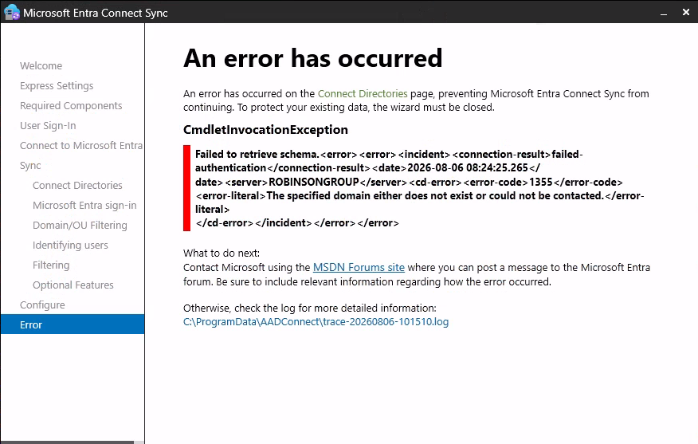
Task: Select Identifying users sub-step
Action: (70, 246)
